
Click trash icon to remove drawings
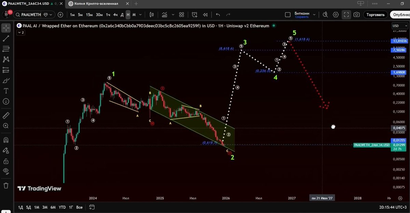(6, 185)
